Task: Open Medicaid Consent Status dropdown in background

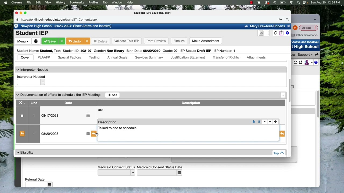Action: [133, 173]
